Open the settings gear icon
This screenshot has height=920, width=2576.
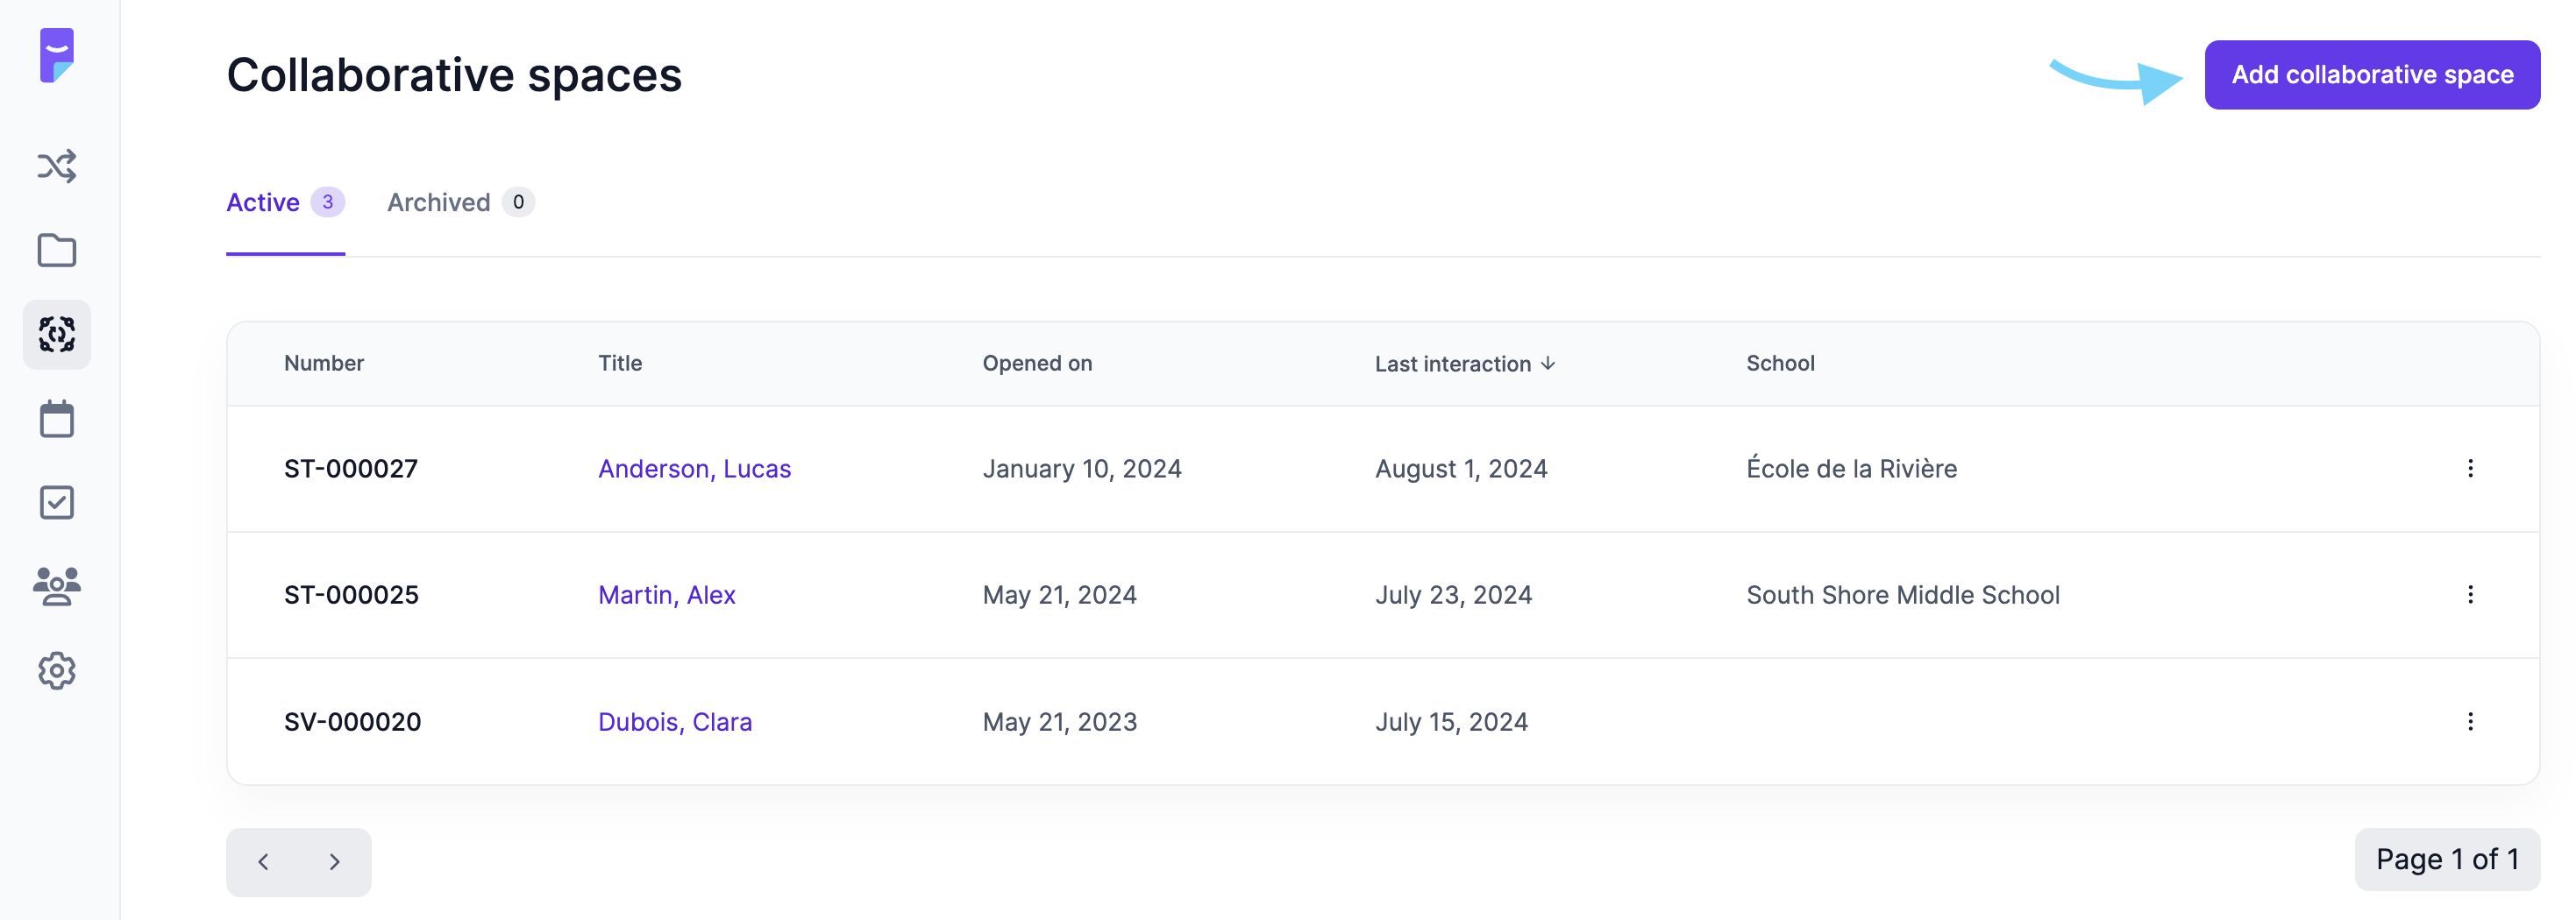57,671
